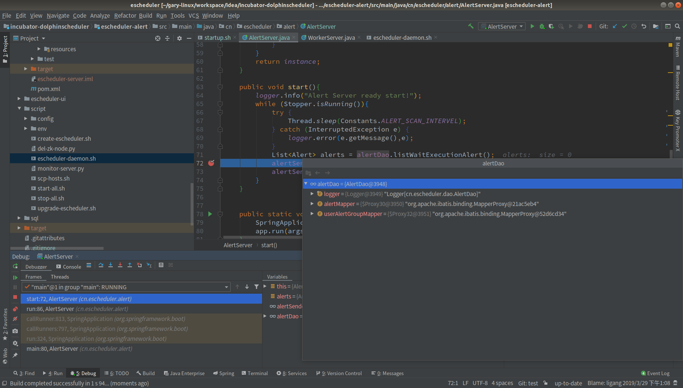This screenshot has width=683, height=388.
Task: Click Step Over debugger icon
Action: coord(101,265)
